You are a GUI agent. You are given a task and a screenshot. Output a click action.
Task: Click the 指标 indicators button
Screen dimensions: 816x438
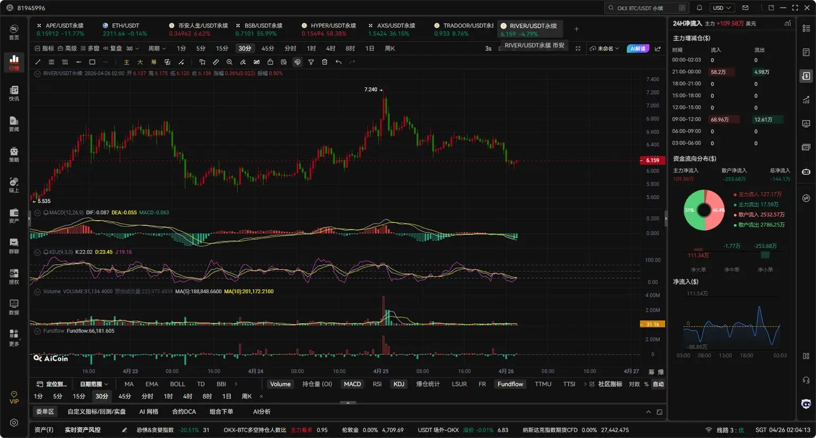click(44, 49)
